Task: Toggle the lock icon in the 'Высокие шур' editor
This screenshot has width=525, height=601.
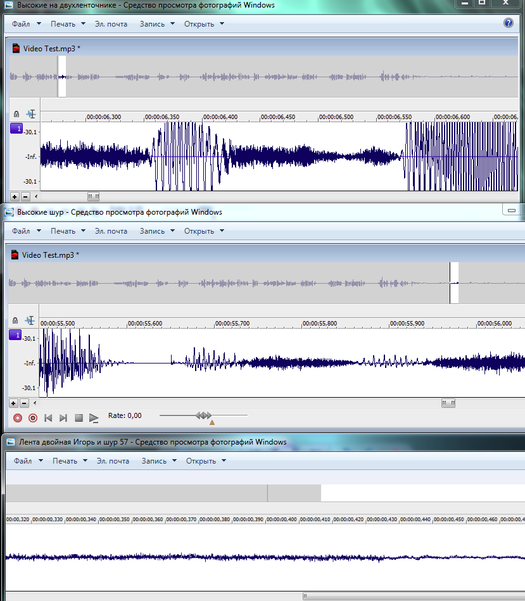Action: (x=15, y=320)
